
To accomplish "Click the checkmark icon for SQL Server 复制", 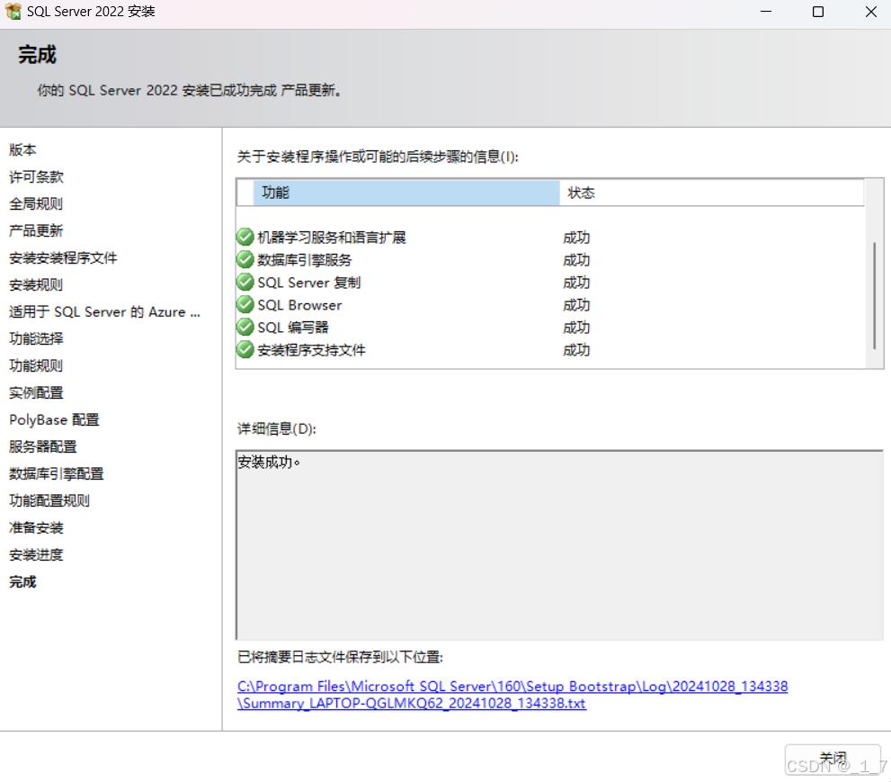I will pos(245,282).
